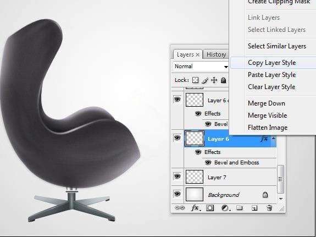316x237 pixels.
Task: Choose Flatten Image from menu
Action: [268, 128]
